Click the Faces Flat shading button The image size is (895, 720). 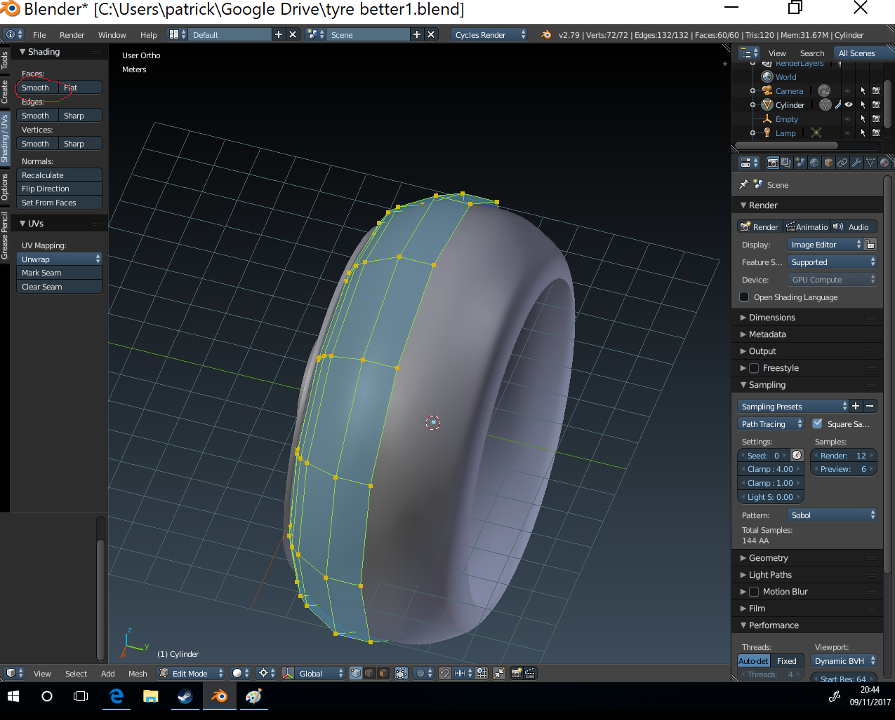(81, 87)
